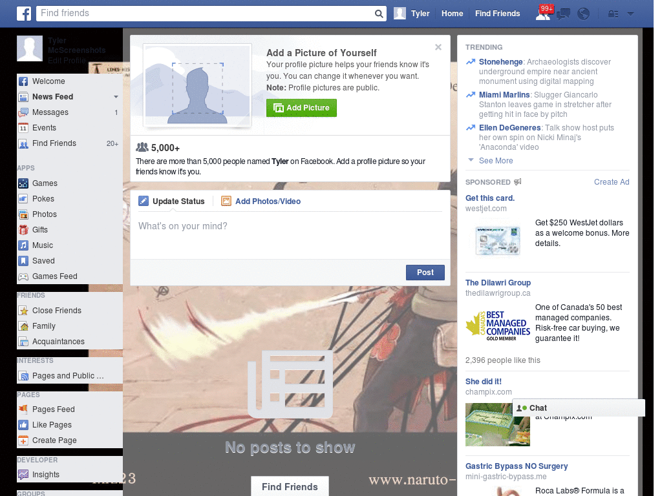Open Acquaintances list icon
Viewport: 662px width, 496px height.
pyautogui.click(x=23, y=342)
